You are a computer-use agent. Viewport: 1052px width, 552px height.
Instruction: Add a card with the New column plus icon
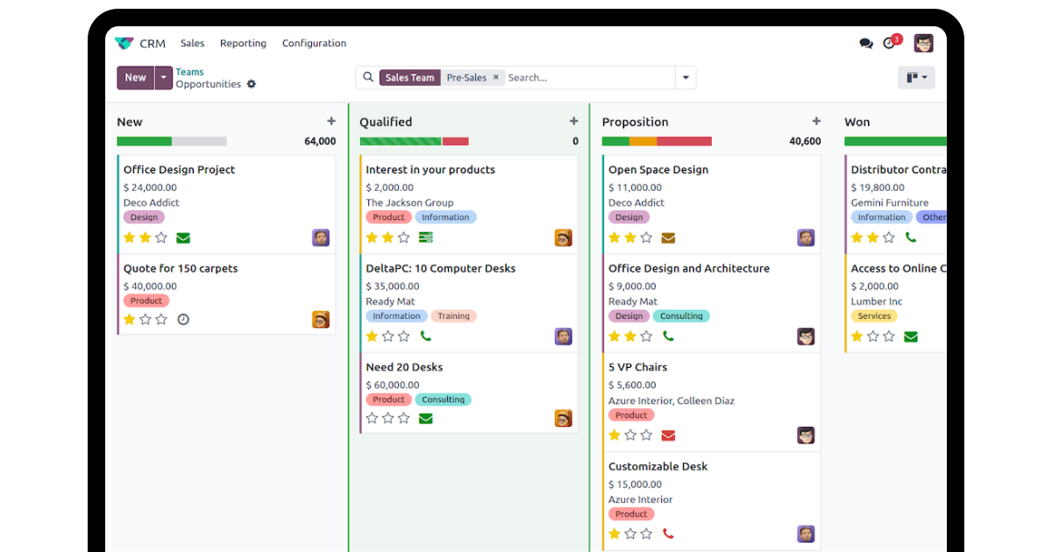pyautogui.click(x=331, y=122)
